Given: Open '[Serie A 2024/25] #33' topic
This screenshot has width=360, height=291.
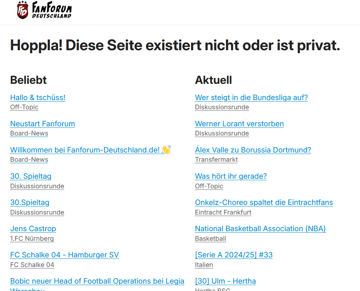Looking at the screenshot, I should [234, 255].
